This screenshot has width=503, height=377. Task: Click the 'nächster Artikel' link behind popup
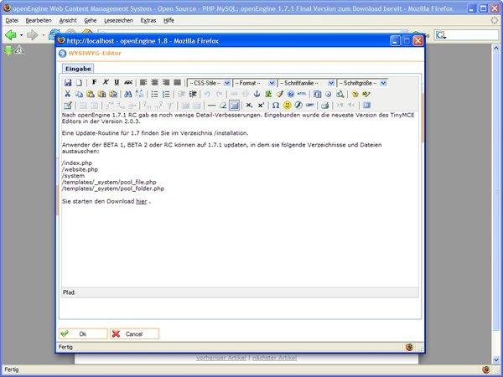(x=275, y=358)
